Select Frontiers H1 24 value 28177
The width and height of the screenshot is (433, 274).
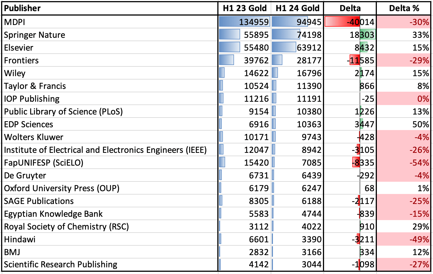(x=297, y=60)
